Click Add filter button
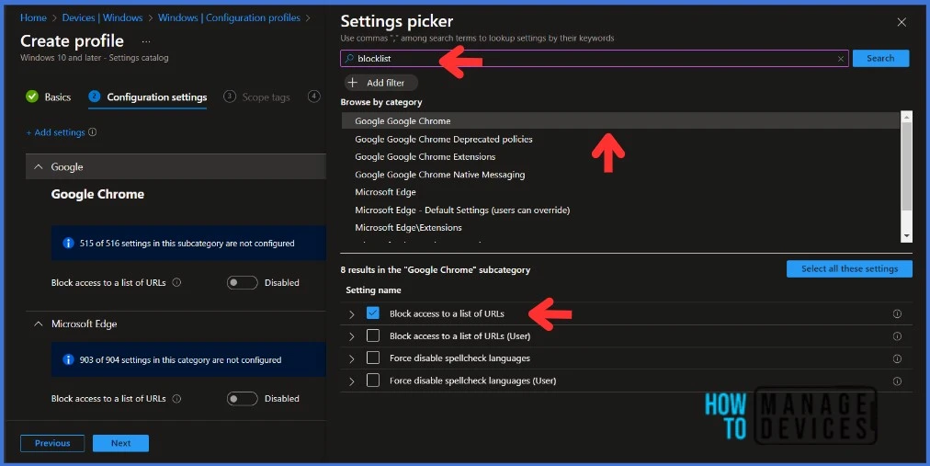This screenshot has height=466, width=930. click(x=380, y=83)
